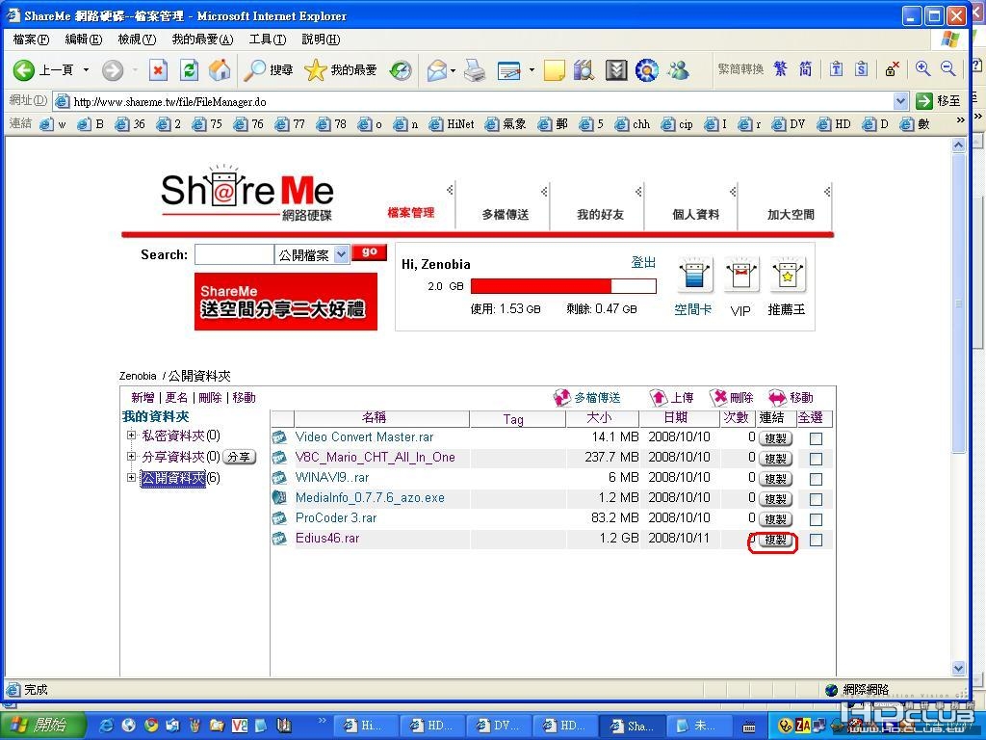Viewport: 986px width, 740px height.
Task: Click the page vertical scrollbar thumb
Action: (958, 304)
